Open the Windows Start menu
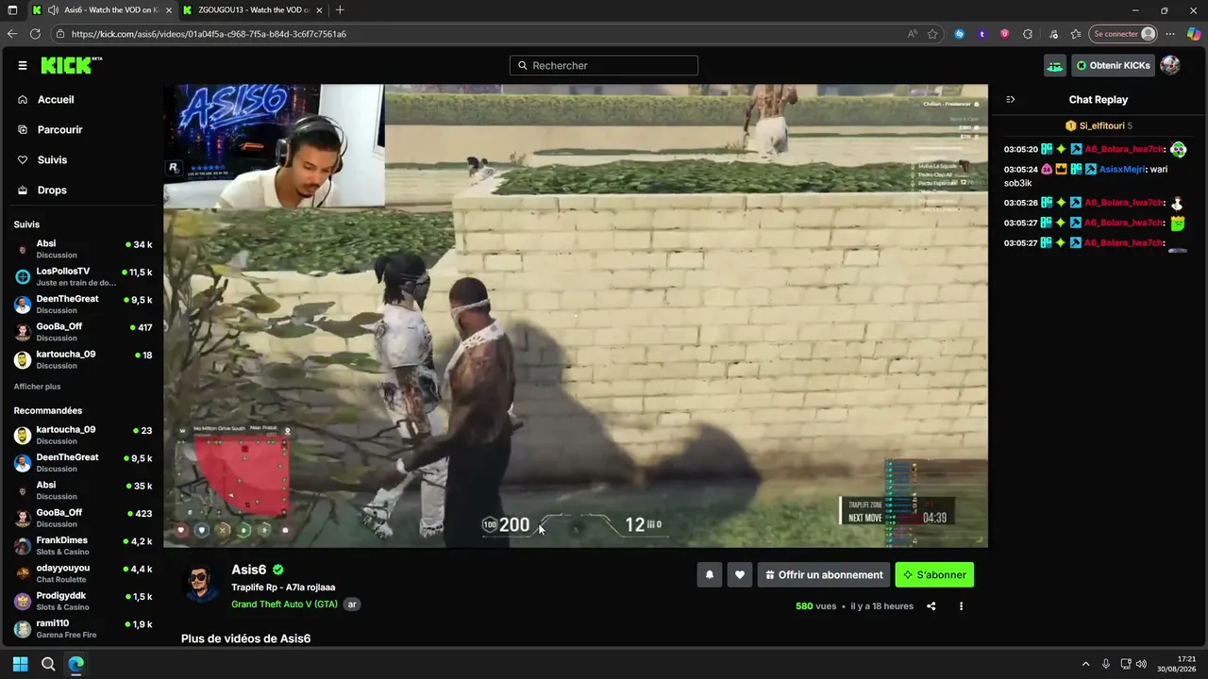Screen dimensions: 1208x679 [20, 664]
